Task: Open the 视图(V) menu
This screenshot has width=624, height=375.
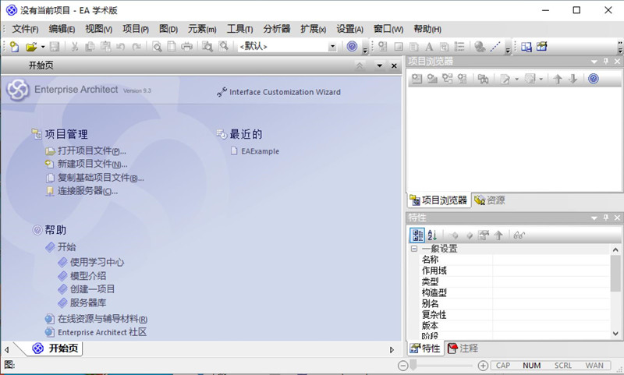Action: pos(99,29)
